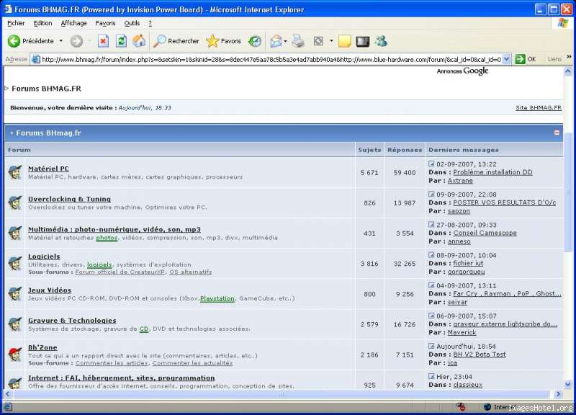Open the ? help menu
Viewport: 576px width, 415px height.
[x=150, y=23]
